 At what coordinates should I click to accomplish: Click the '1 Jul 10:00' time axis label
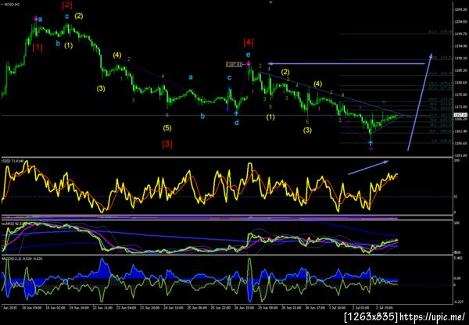point(337,307)
